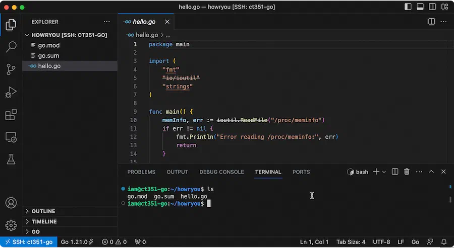This screenshot has height=248, width=454.
Task: Toggle secondary side bar layout icon
Action: (432, 7)
